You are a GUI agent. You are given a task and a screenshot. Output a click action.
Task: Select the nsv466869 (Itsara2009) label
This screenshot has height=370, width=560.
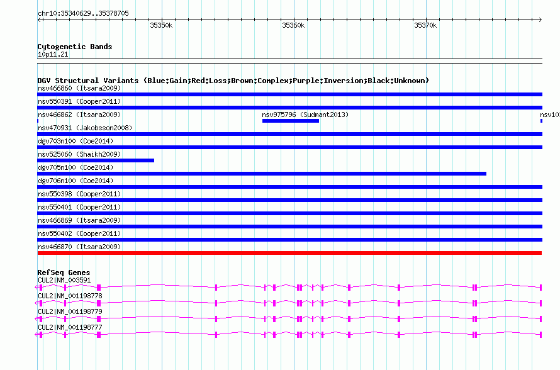click(x=79, y=220)
